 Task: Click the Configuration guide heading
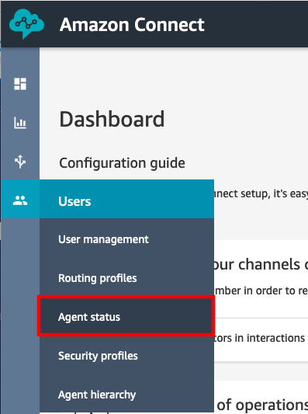click(122, 163)
